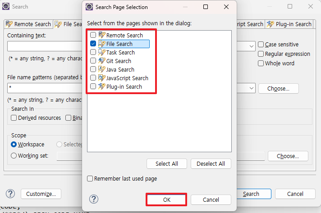321x213 pixels.
Task: Click Select All button
Action: [x=167, y=164]
